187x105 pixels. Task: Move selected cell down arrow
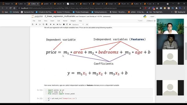pos(54,24)
